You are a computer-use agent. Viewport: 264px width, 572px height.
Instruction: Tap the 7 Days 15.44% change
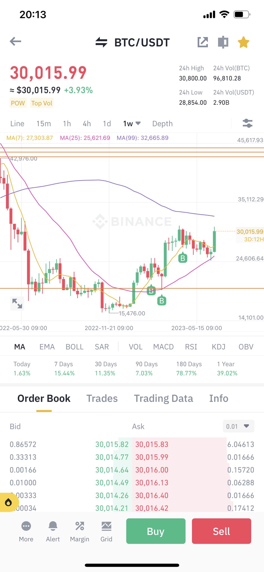[64, 369]
